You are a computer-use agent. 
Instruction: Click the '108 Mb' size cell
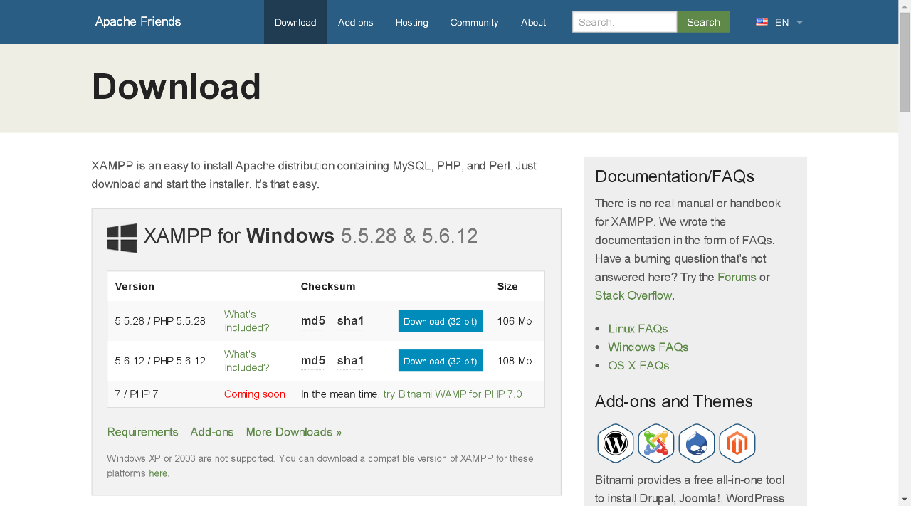click(515, 361)
